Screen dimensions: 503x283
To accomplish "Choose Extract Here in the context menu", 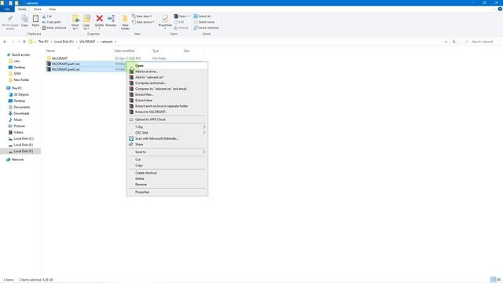I will (x=167, y=101).
